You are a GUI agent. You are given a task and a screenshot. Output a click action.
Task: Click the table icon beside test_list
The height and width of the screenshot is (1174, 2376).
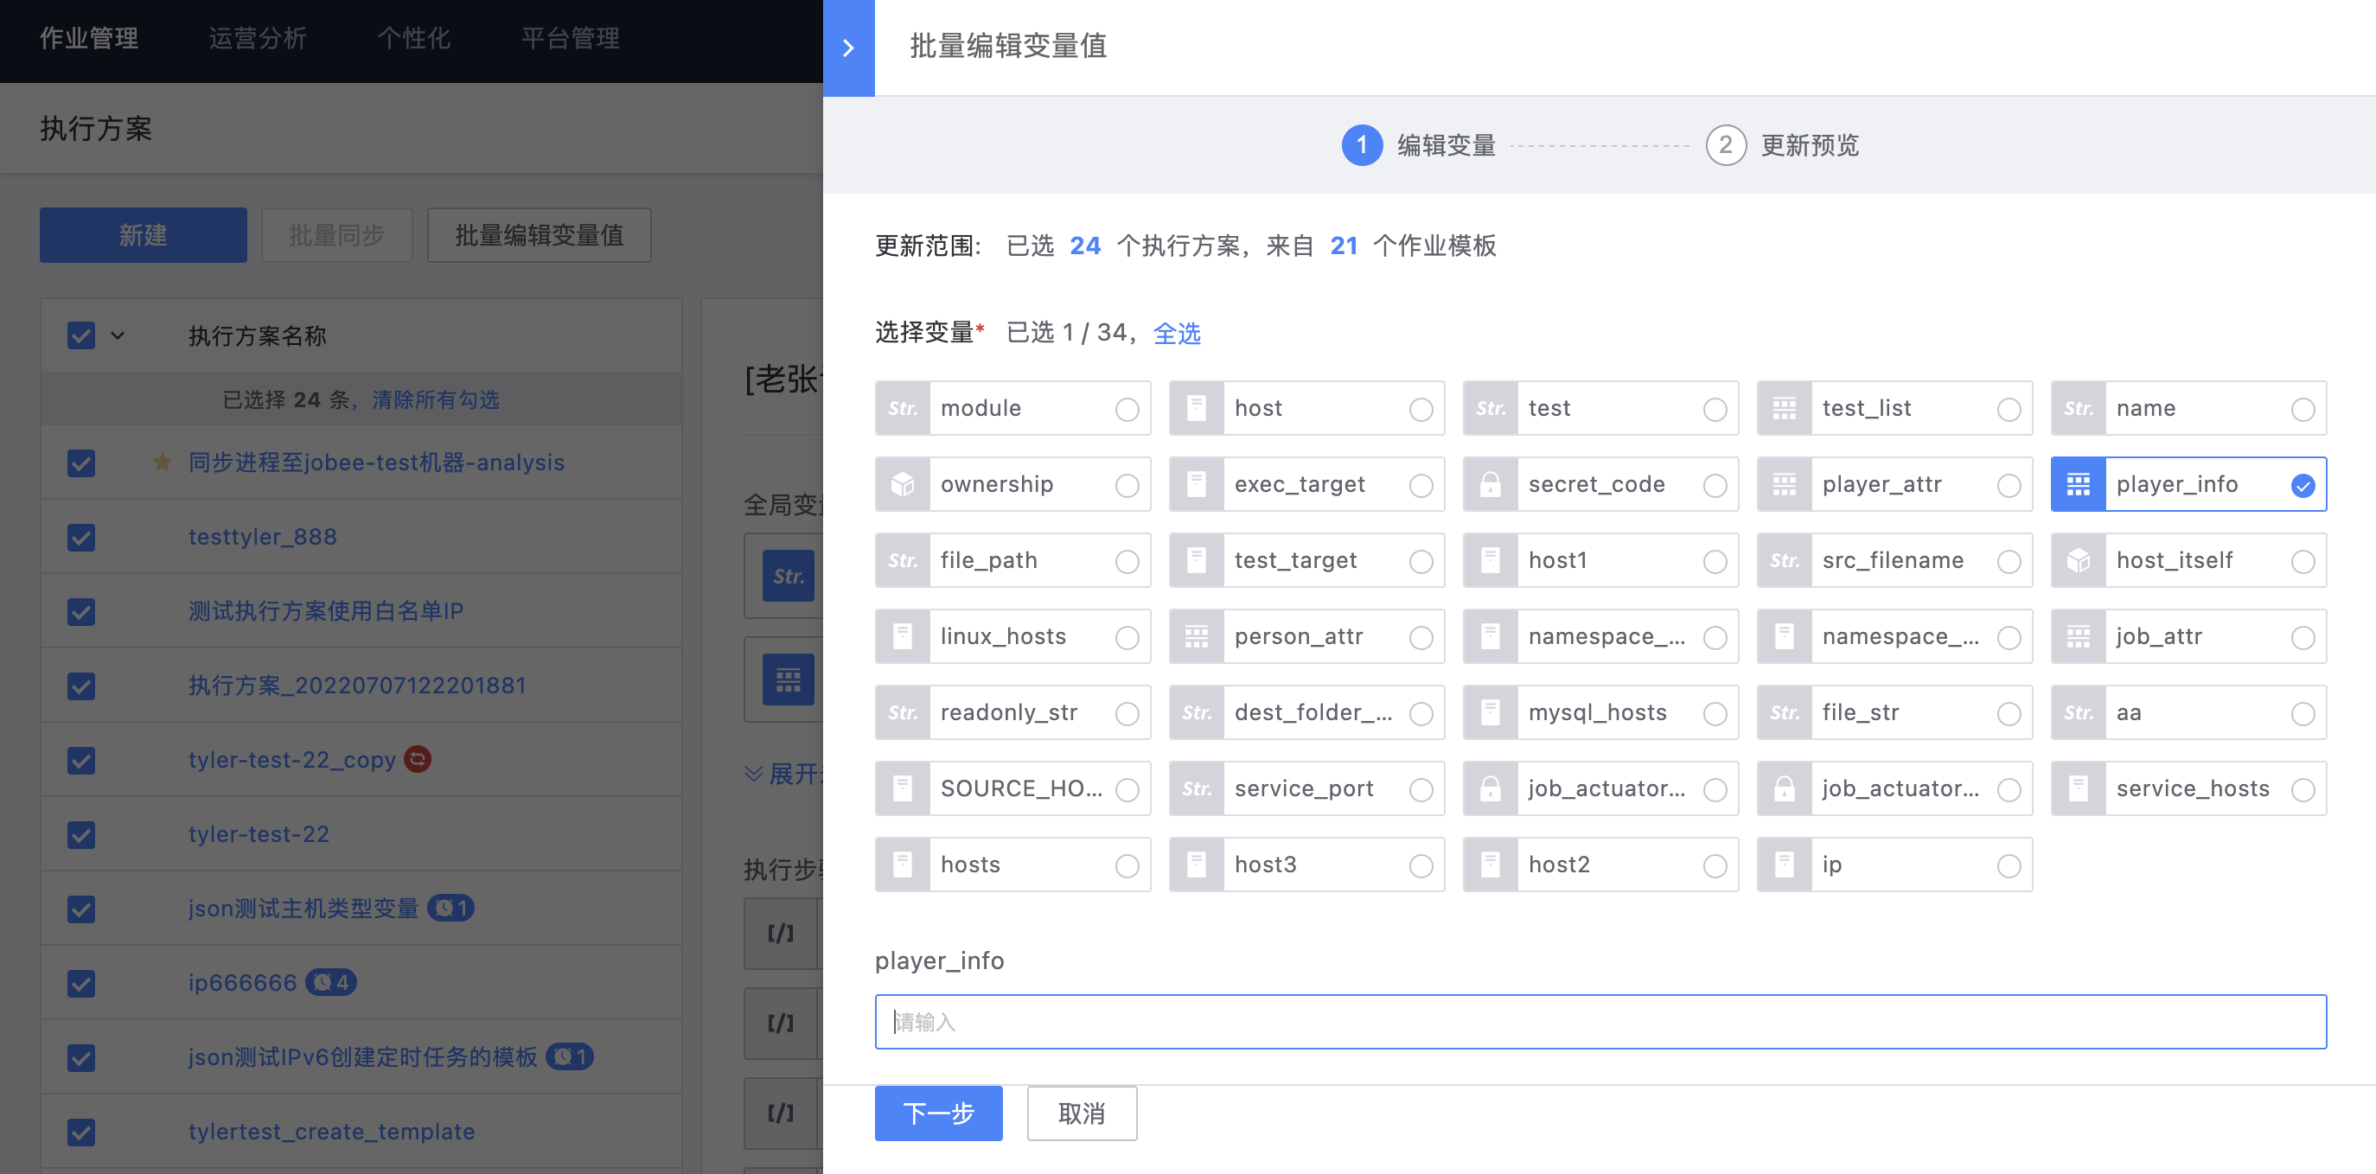pos(1784,408)
